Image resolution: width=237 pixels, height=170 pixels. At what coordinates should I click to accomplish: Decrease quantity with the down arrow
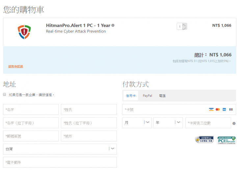(x=185, y=28)
